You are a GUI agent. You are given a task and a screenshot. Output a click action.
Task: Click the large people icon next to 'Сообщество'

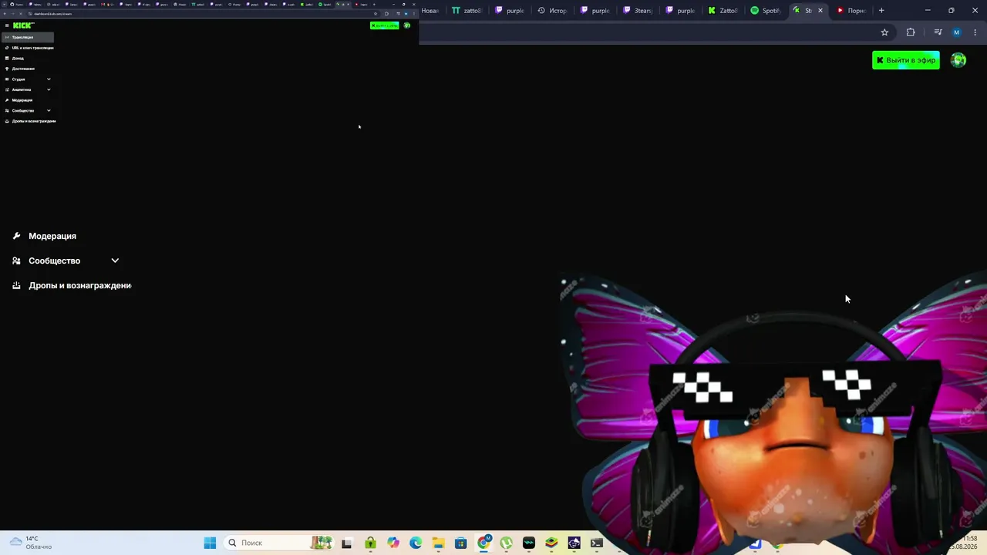click(x=16, y=261)
